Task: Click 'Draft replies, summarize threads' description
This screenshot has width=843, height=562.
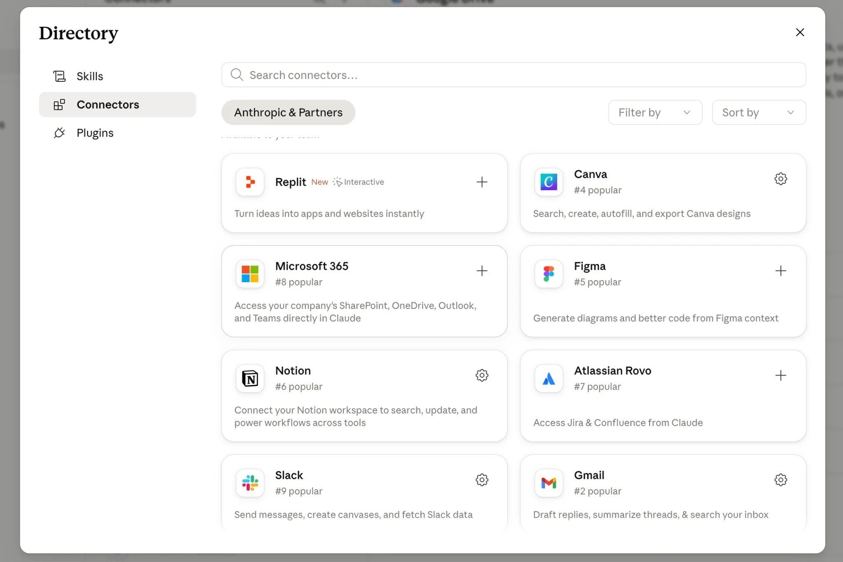Action: coord(650,515)
